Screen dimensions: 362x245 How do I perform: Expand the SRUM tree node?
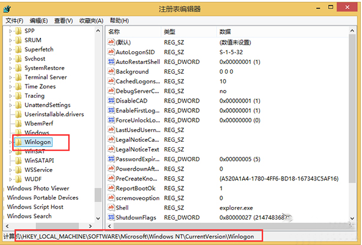pos(10,40)
